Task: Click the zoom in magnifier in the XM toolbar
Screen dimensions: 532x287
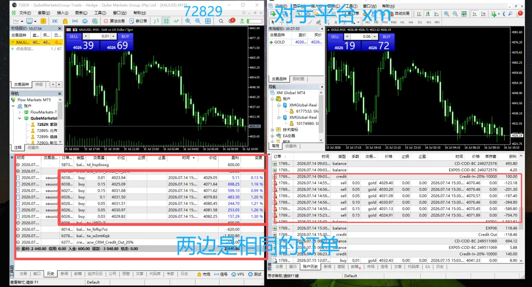Action: [447, 14]
